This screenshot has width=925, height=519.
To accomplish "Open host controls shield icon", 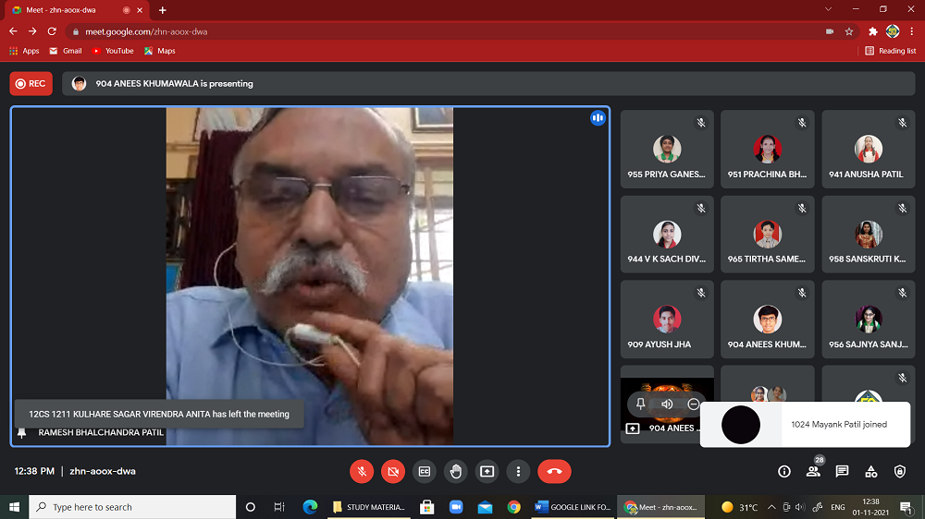I will point(900,471).
